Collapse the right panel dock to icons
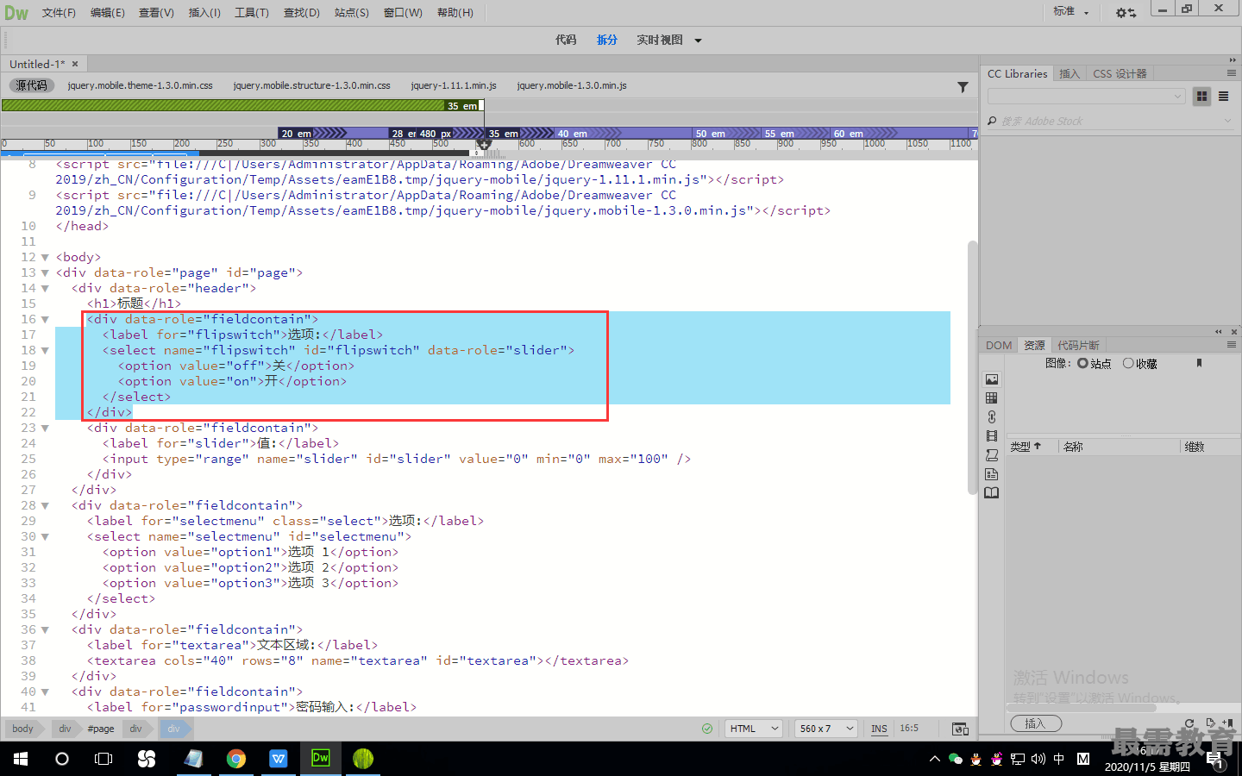1242x776 pixels. point(1233,60)
